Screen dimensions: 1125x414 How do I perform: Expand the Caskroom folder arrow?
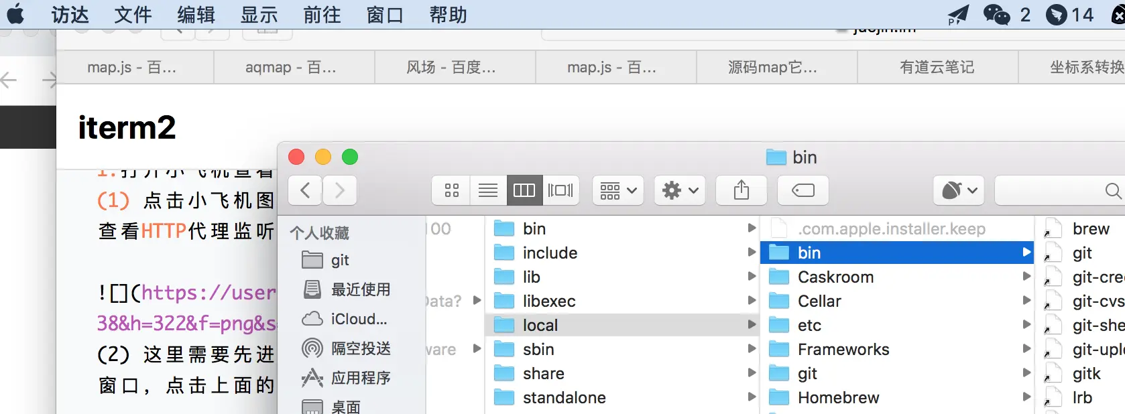point(1026,277)
